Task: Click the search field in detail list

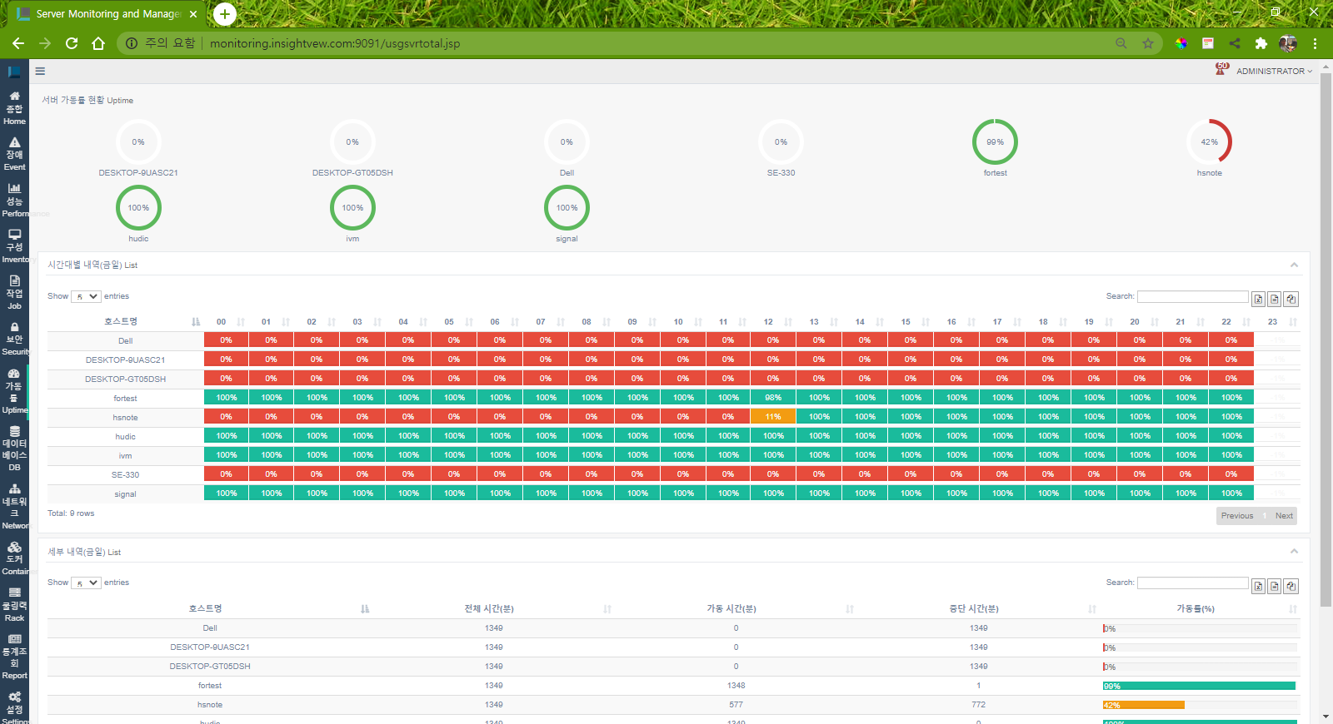Action: (1192, 583)
